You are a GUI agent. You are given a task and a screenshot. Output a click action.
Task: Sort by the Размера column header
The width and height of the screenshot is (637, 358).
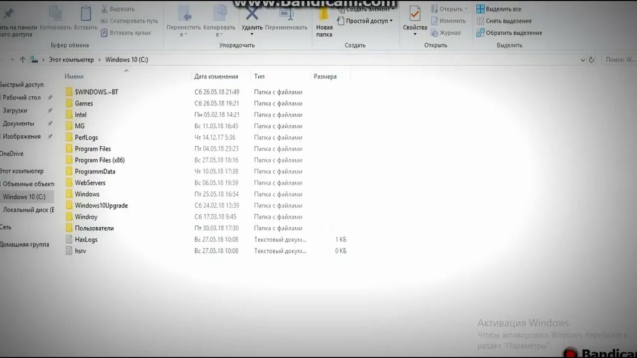tap(325, 77)
